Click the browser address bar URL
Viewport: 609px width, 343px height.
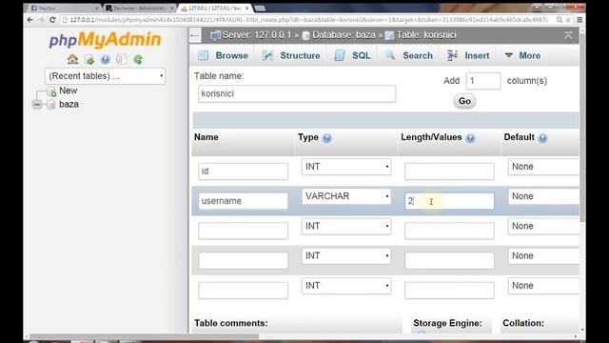tap(308, 19)
